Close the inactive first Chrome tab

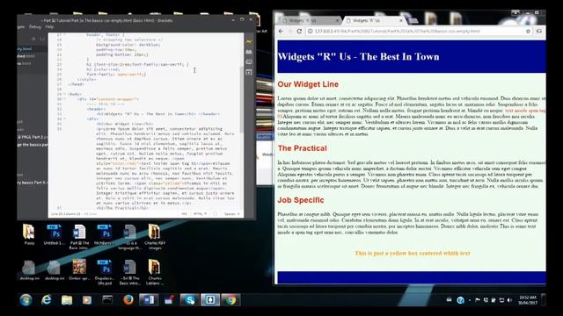[x=337, y=21]
